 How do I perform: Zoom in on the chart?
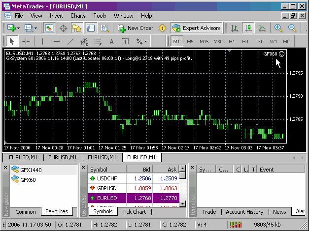pos(278,28)
